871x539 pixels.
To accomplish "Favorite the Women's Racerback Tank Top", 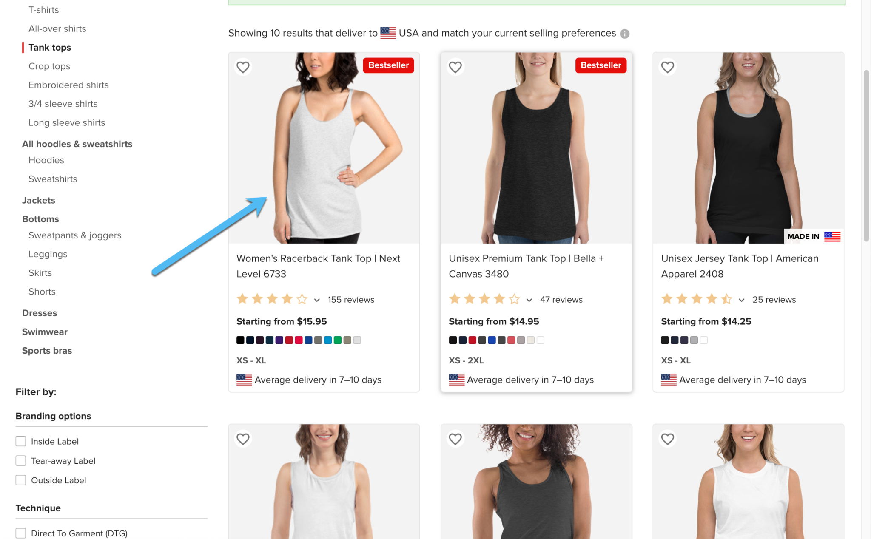I will click(243, 67).
